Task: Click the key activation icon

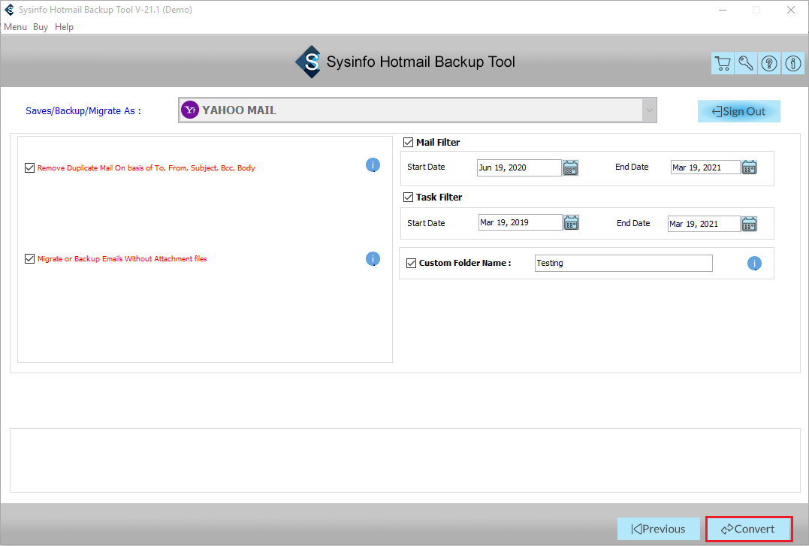Action: pyautogui.click(x=746, y=63)
